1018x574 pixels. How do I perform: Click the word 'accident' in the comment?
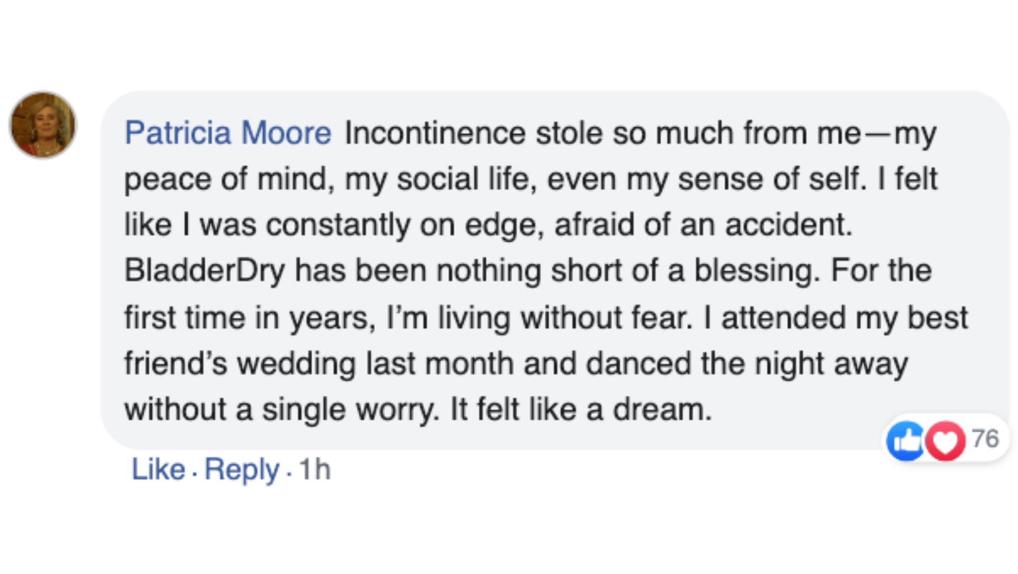[x=787, y=226]
